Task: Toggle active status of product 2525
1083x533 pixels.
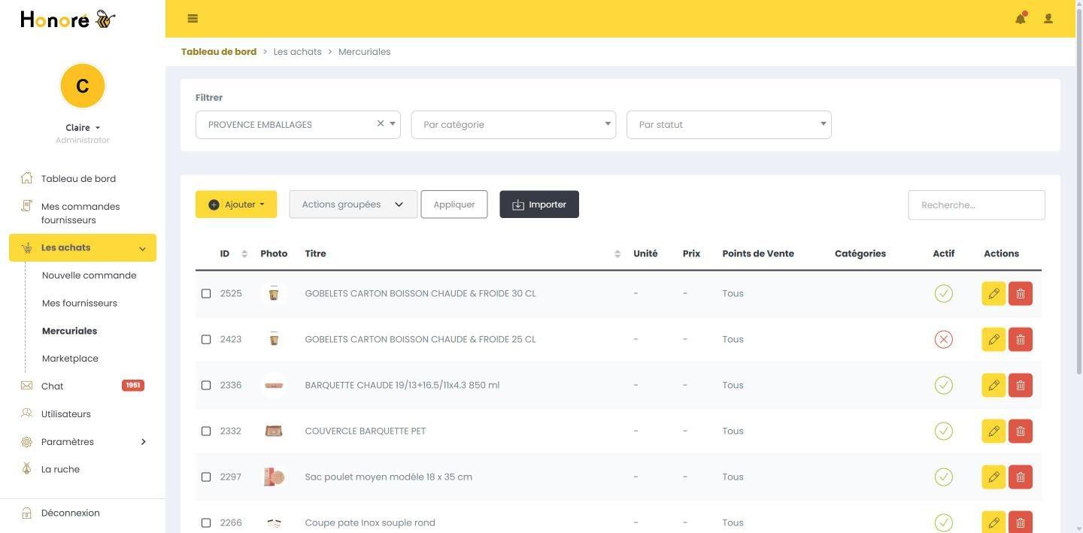Action: pyautogui.click(x=943, y=293)
